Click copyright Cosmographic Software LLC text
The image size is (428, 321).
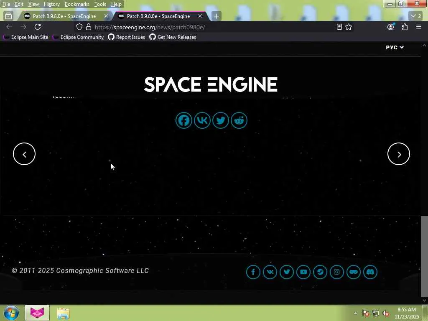tap(80, 270)
